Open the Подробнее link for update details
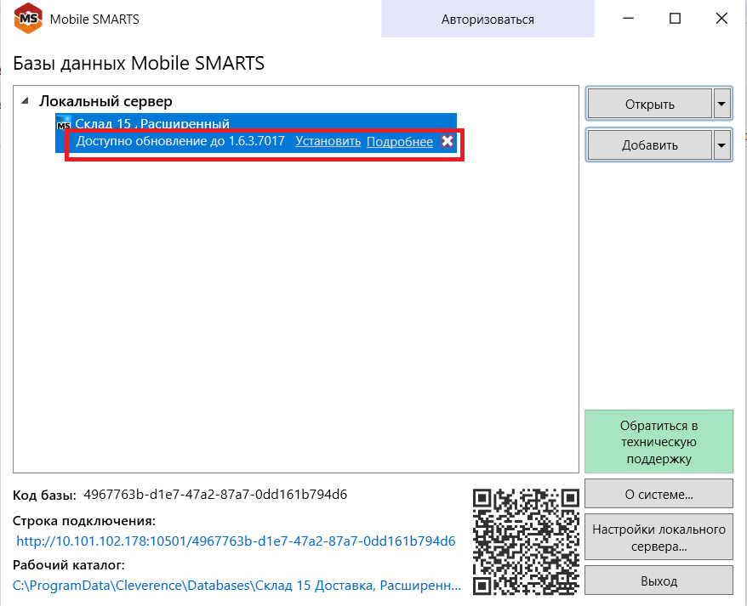The width and height of the screenshot is (747, 606). click(399, 141)
